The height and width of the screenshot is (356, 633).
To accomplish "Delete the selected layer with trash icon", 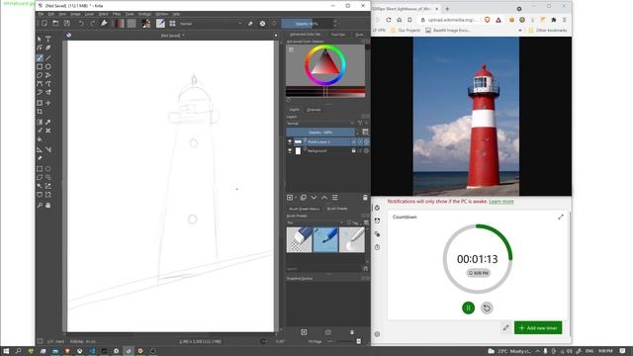I will coord(365,198).
